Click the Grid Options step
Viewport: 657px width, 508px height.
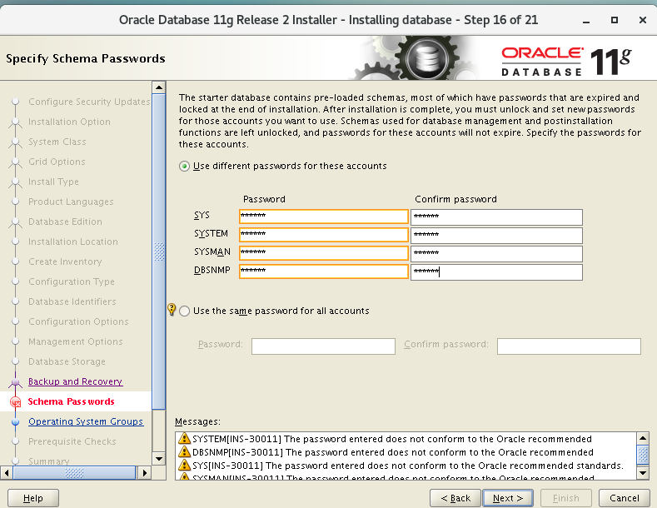coord(57,162)
